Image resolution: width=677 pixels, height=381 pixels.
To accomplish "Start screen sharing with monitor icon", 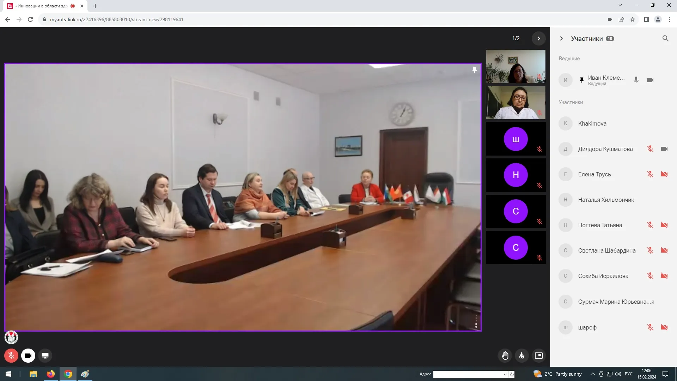I will point(45,356).
